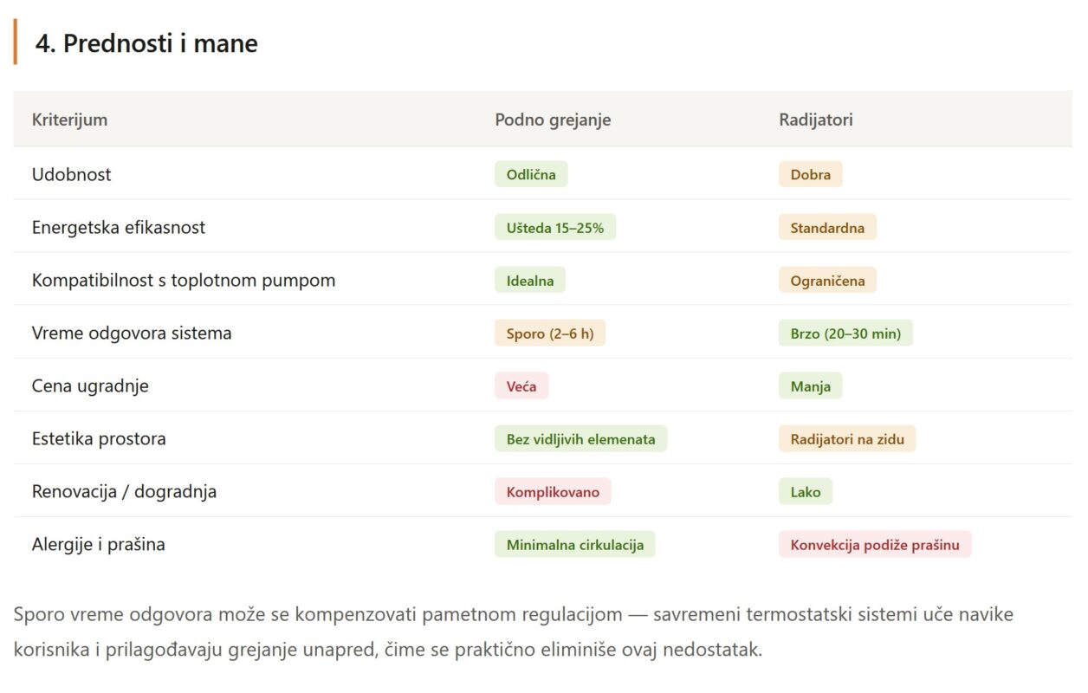Click the 'Minimalna cirkulacija' badge

[x=575, y=545]
